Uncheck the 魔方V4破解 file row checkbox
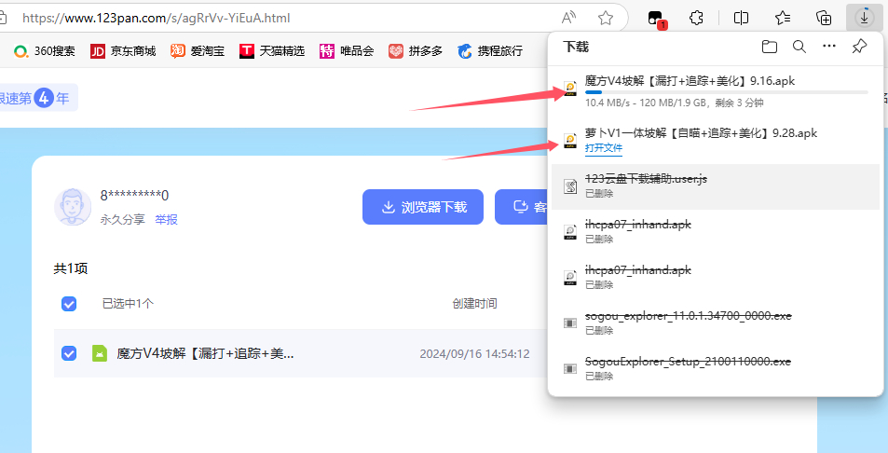Image resolution: width=888 pixels, height=453 pixels. coord(69,353)
